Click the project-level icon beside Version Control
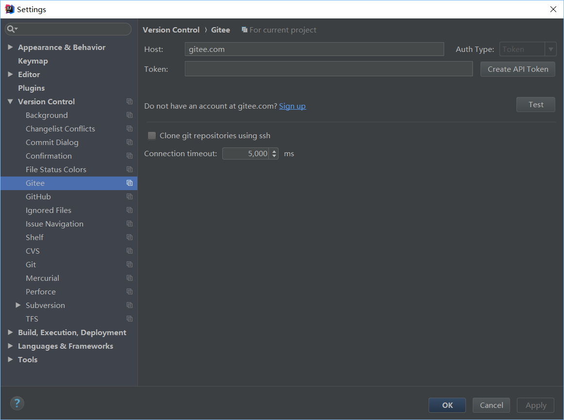This screenshot has width=564, height=420. point(130,102)
